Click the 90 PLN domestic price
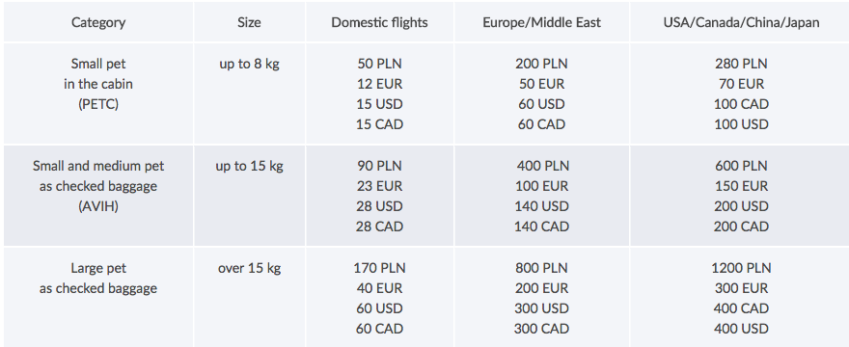 pos(379,166)
